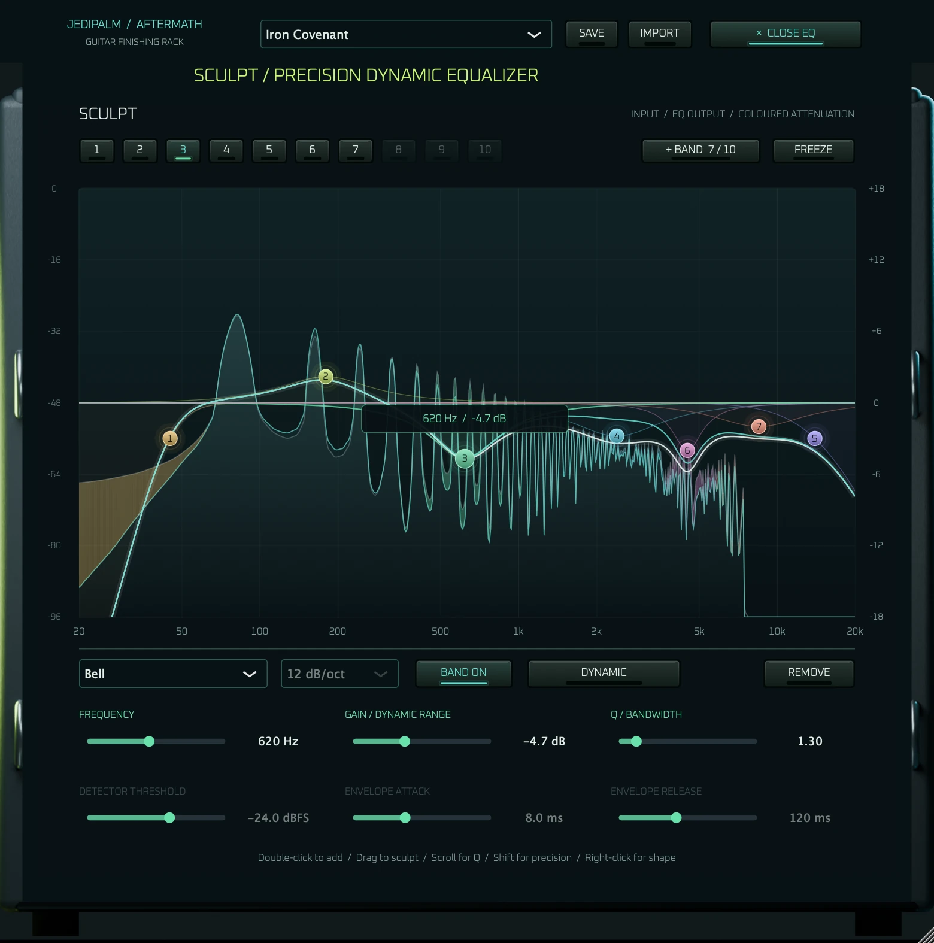
Task: Click the ENVELOPE ATTACK slider handle
Action: (405, 818)
